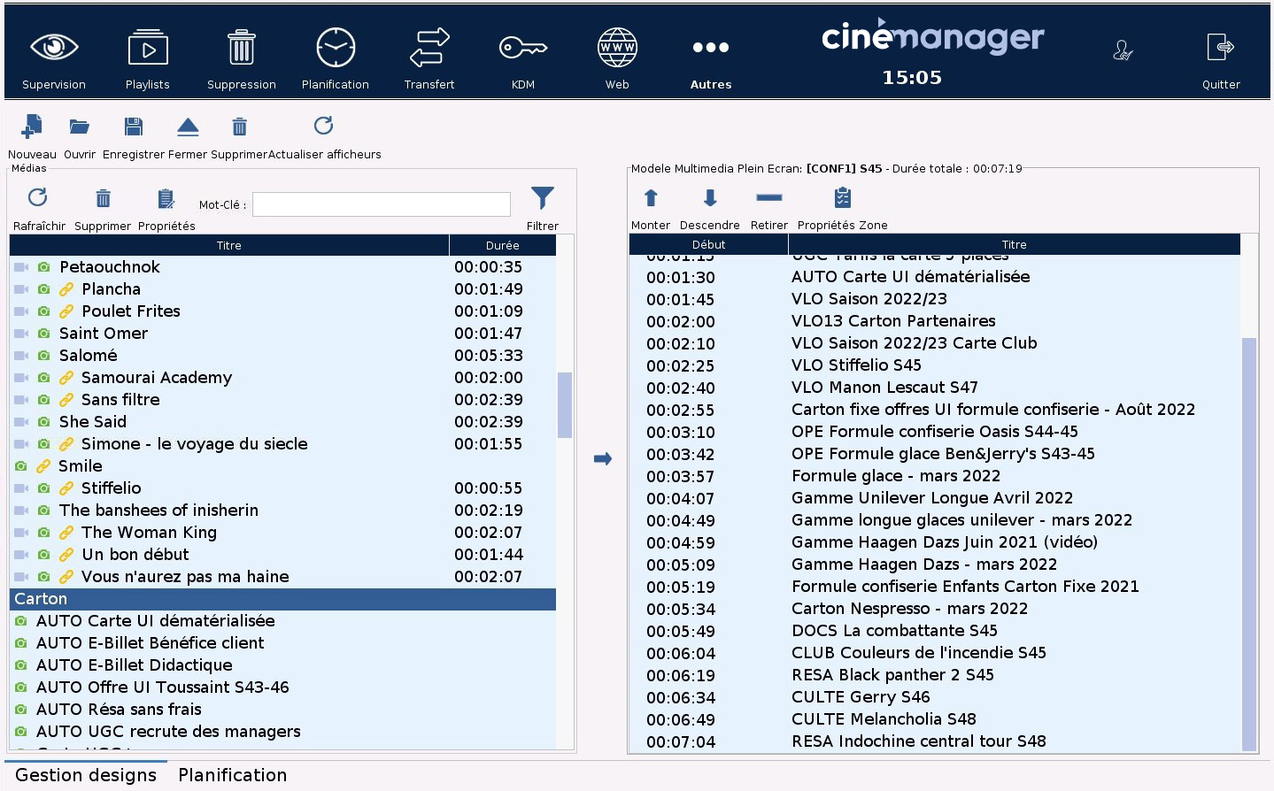Image resolution: width=1274 pixels, height=791 pixels.
Task: Click the Retirer minus button
Action: [769, 197]
